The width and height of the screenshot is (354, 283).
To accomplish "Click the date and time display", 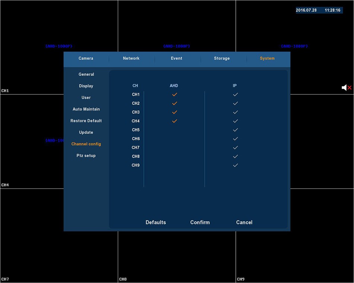I will coord(319,10).
